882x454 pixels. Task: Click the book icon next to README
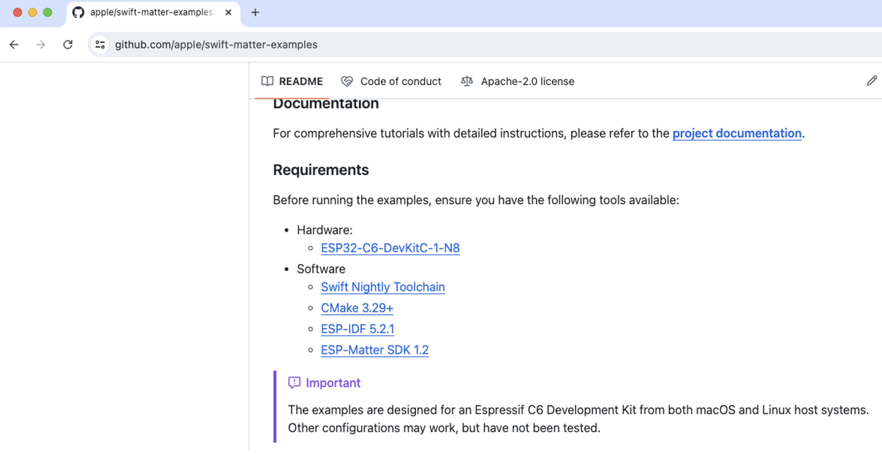pyautogui.click(x=268, y=81)
